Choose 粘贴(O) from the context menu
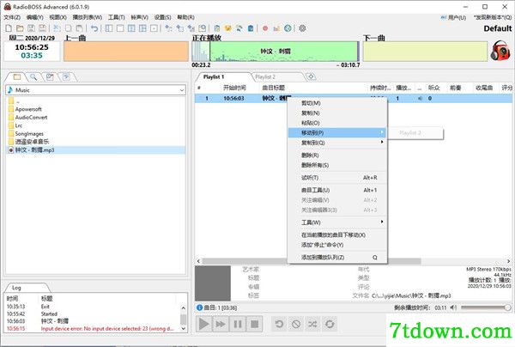 (x=337, y=123)
